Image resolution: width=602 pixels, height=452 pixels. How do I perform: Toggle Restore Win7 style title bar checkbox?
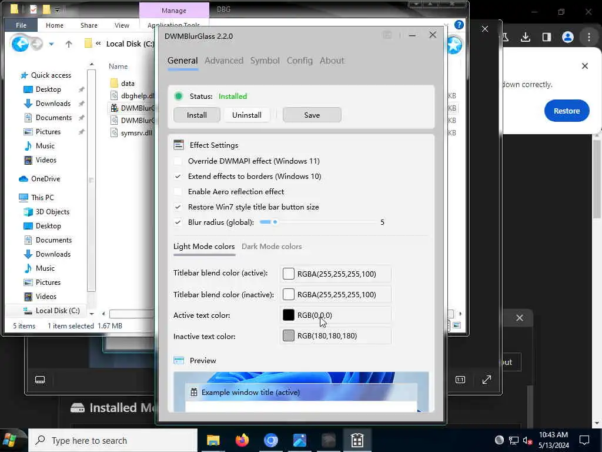[178, 207]
